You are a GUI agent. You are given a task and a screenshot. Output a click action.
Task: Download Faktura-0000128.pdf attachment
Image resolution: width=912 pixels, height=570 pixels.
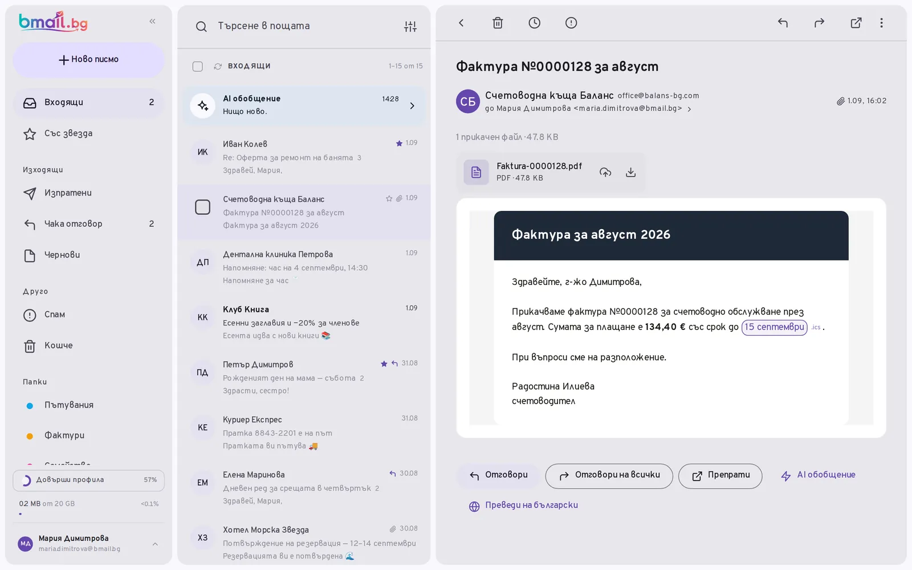(x=630, y=172)
